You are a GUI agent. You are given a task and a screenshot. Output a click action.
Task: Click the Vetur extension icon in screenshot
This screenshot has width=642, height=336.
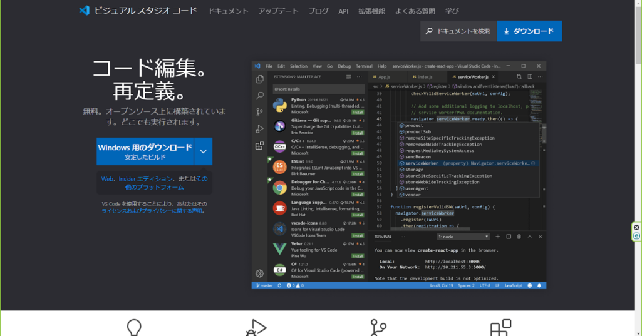[279, 249]
